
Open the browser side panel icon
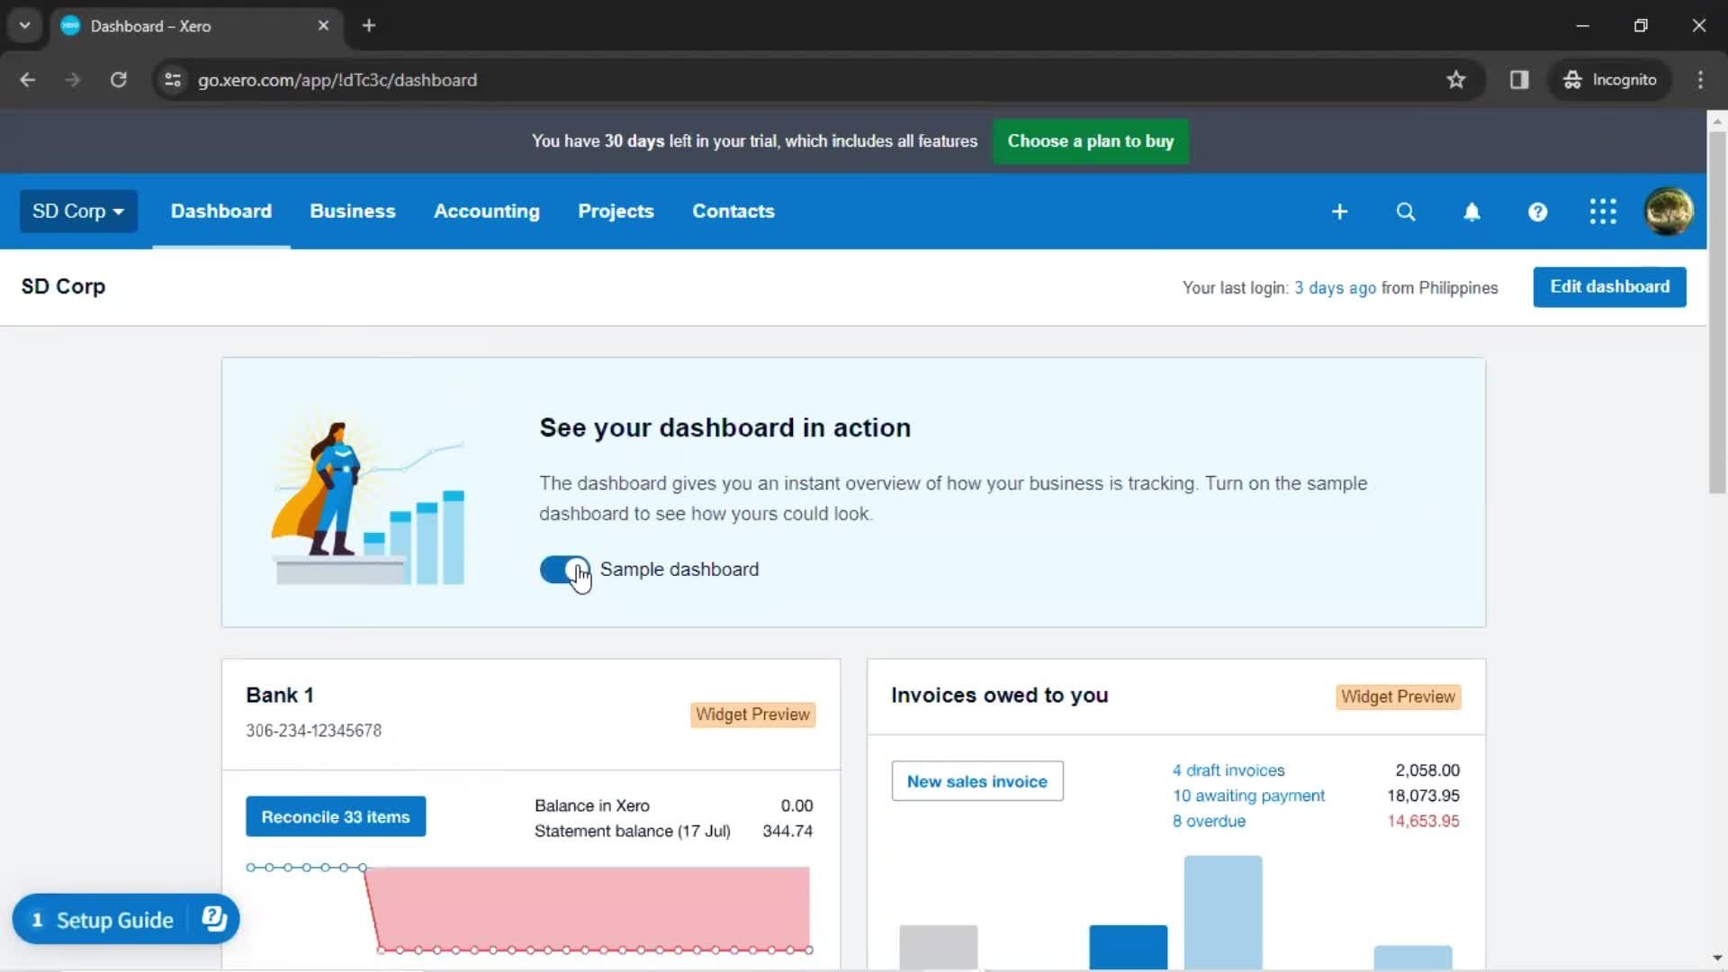1519,80
